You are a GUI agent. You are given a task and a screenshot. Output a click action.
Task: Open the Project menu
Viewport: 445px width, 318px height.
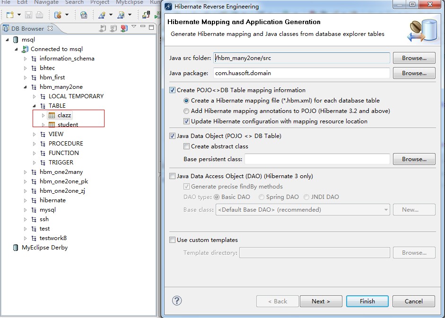tap(100, 2)
